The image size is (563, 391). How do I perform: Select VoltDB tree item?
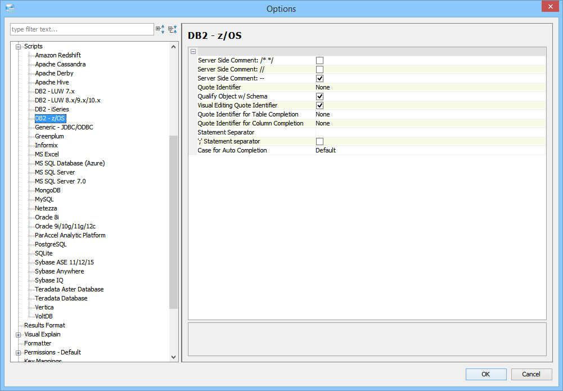point(44,316)
